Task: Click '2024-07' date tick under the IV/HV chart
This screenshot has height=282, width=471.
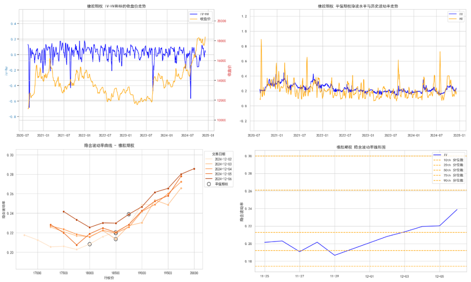Action: [x=436, y=136]
